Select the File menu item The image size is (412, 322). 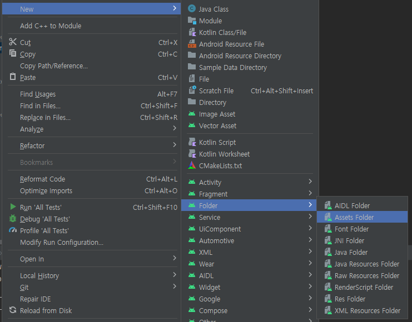pyautogui.click(x=250, y=79)
